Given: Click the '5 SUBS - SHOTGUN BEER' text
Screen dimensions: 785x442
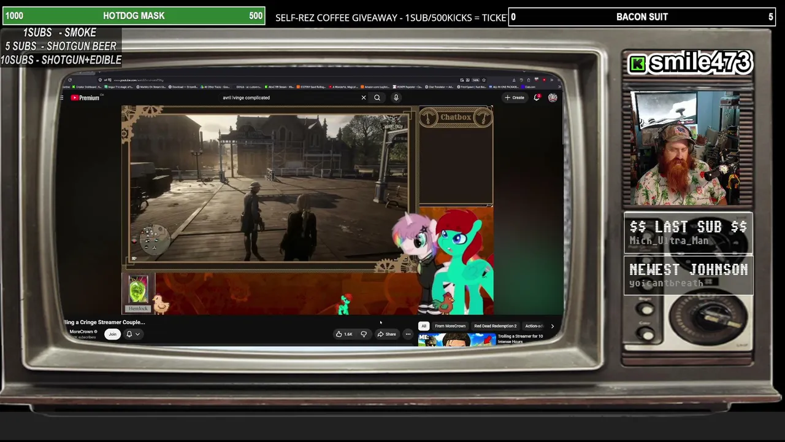Looking at the screenshot, I should pos(61,46).
